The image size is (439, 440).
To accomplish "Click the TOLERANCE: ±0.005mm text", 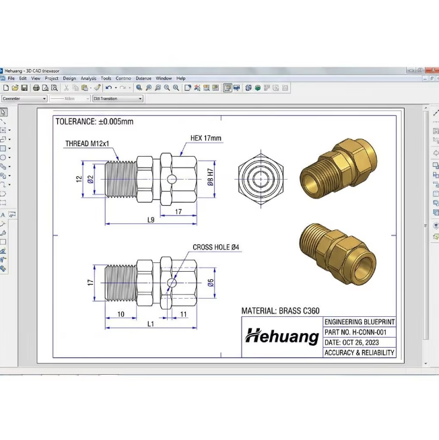I will 94,122.
